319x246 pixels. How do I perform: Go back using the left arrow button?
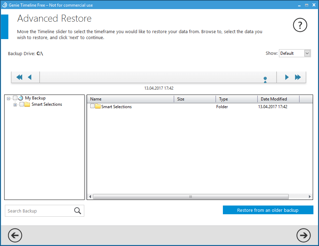pos(15,236)
